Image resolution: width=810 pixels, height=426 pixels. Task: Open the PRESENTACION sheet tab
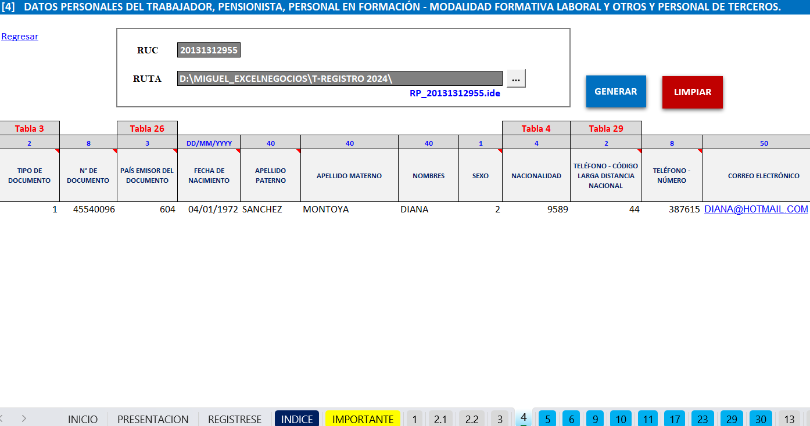153,419
